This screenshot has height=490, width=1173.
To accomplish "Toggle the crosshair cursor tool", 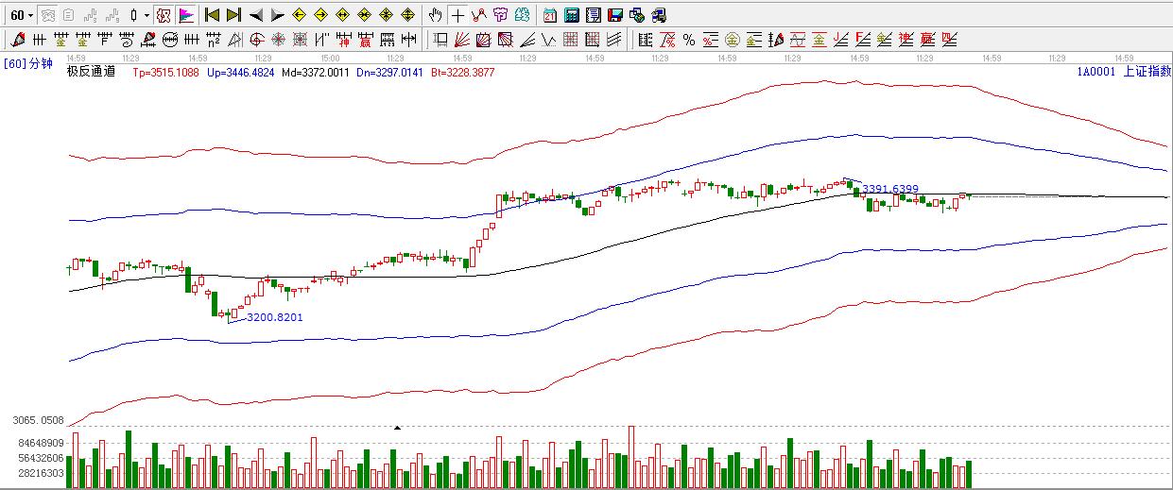I will (x=457, y=15).
